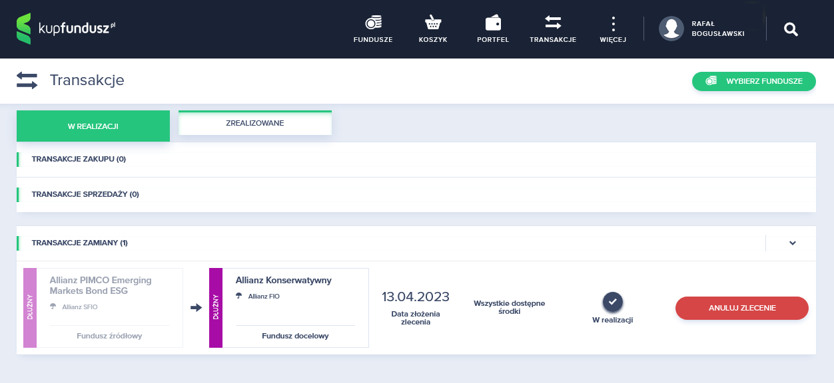Click the Transakcje page heading icon

[27, 80]
